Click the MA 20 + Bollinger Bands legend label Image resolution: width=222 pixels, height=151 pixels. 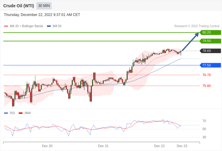pos(26,26)
